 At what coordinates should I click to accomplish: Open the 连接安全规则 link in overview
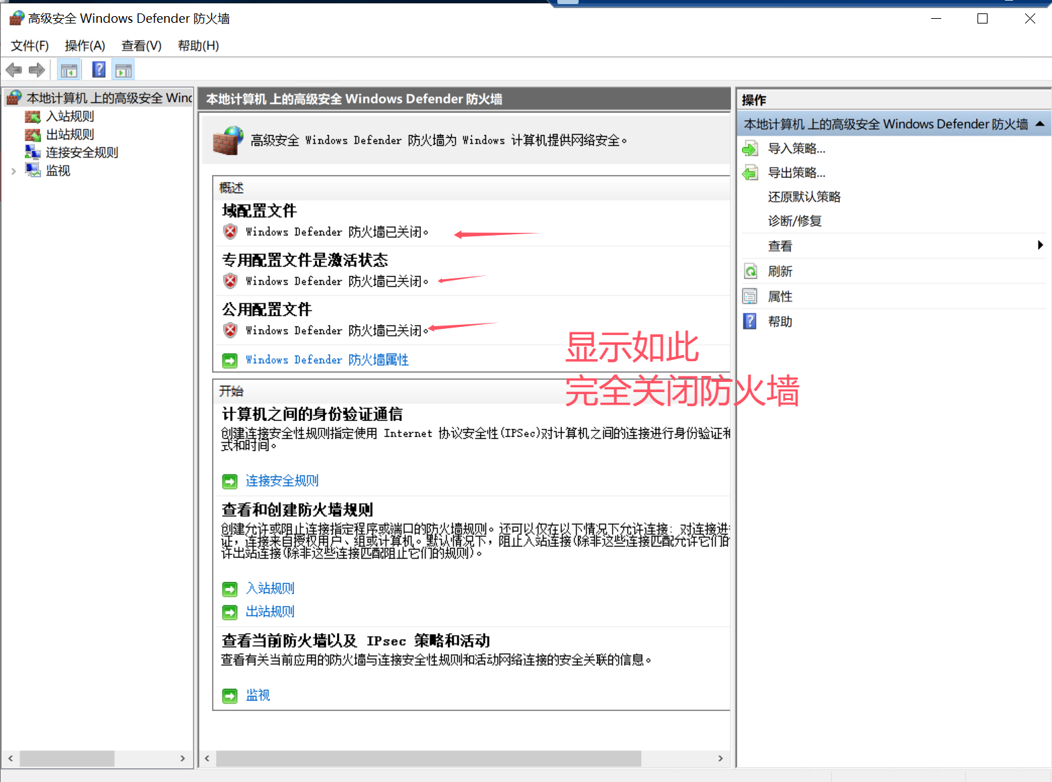[x=282, y=481]
